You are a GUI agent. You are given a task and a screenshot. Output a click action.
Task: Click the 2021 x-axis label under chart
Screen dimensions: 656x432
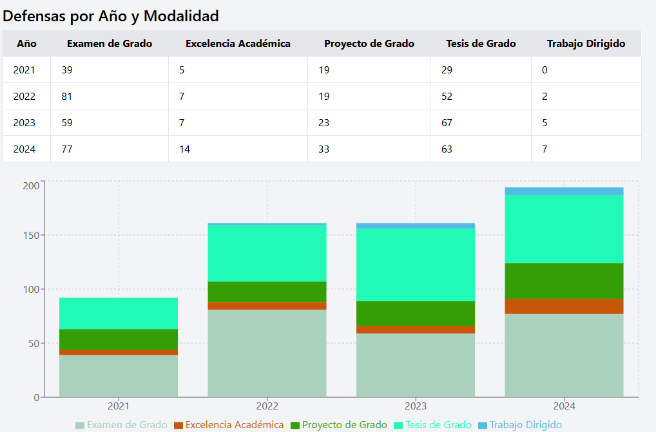(x=119, y=406)
